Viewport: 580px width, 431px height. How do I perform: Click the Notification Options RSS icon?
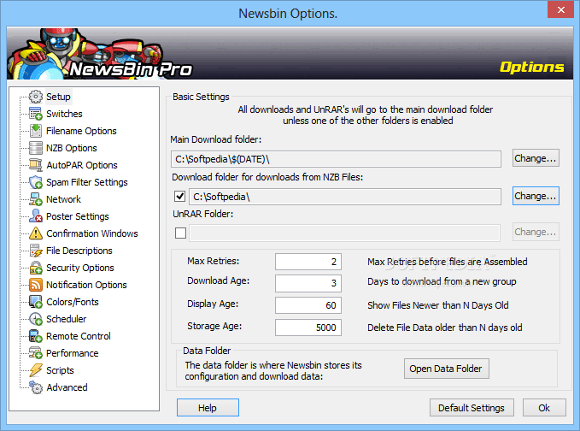coord(36,285)
